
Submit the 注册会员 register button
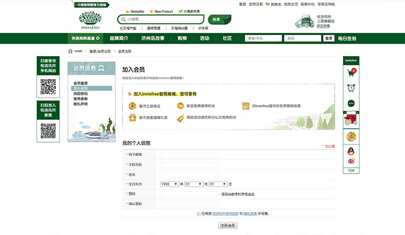[x=228, y=226]
